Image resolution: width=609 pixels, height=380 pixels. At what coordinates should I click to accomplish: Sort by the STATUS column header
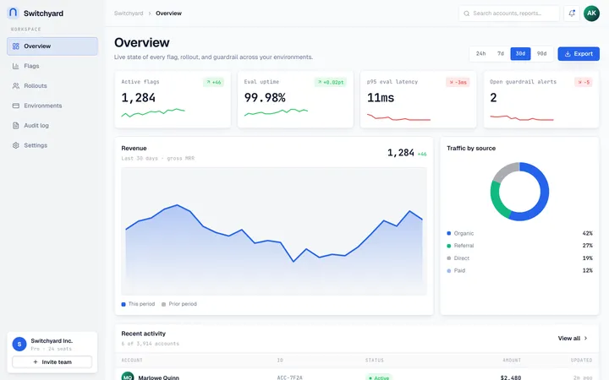coord(375,361)
